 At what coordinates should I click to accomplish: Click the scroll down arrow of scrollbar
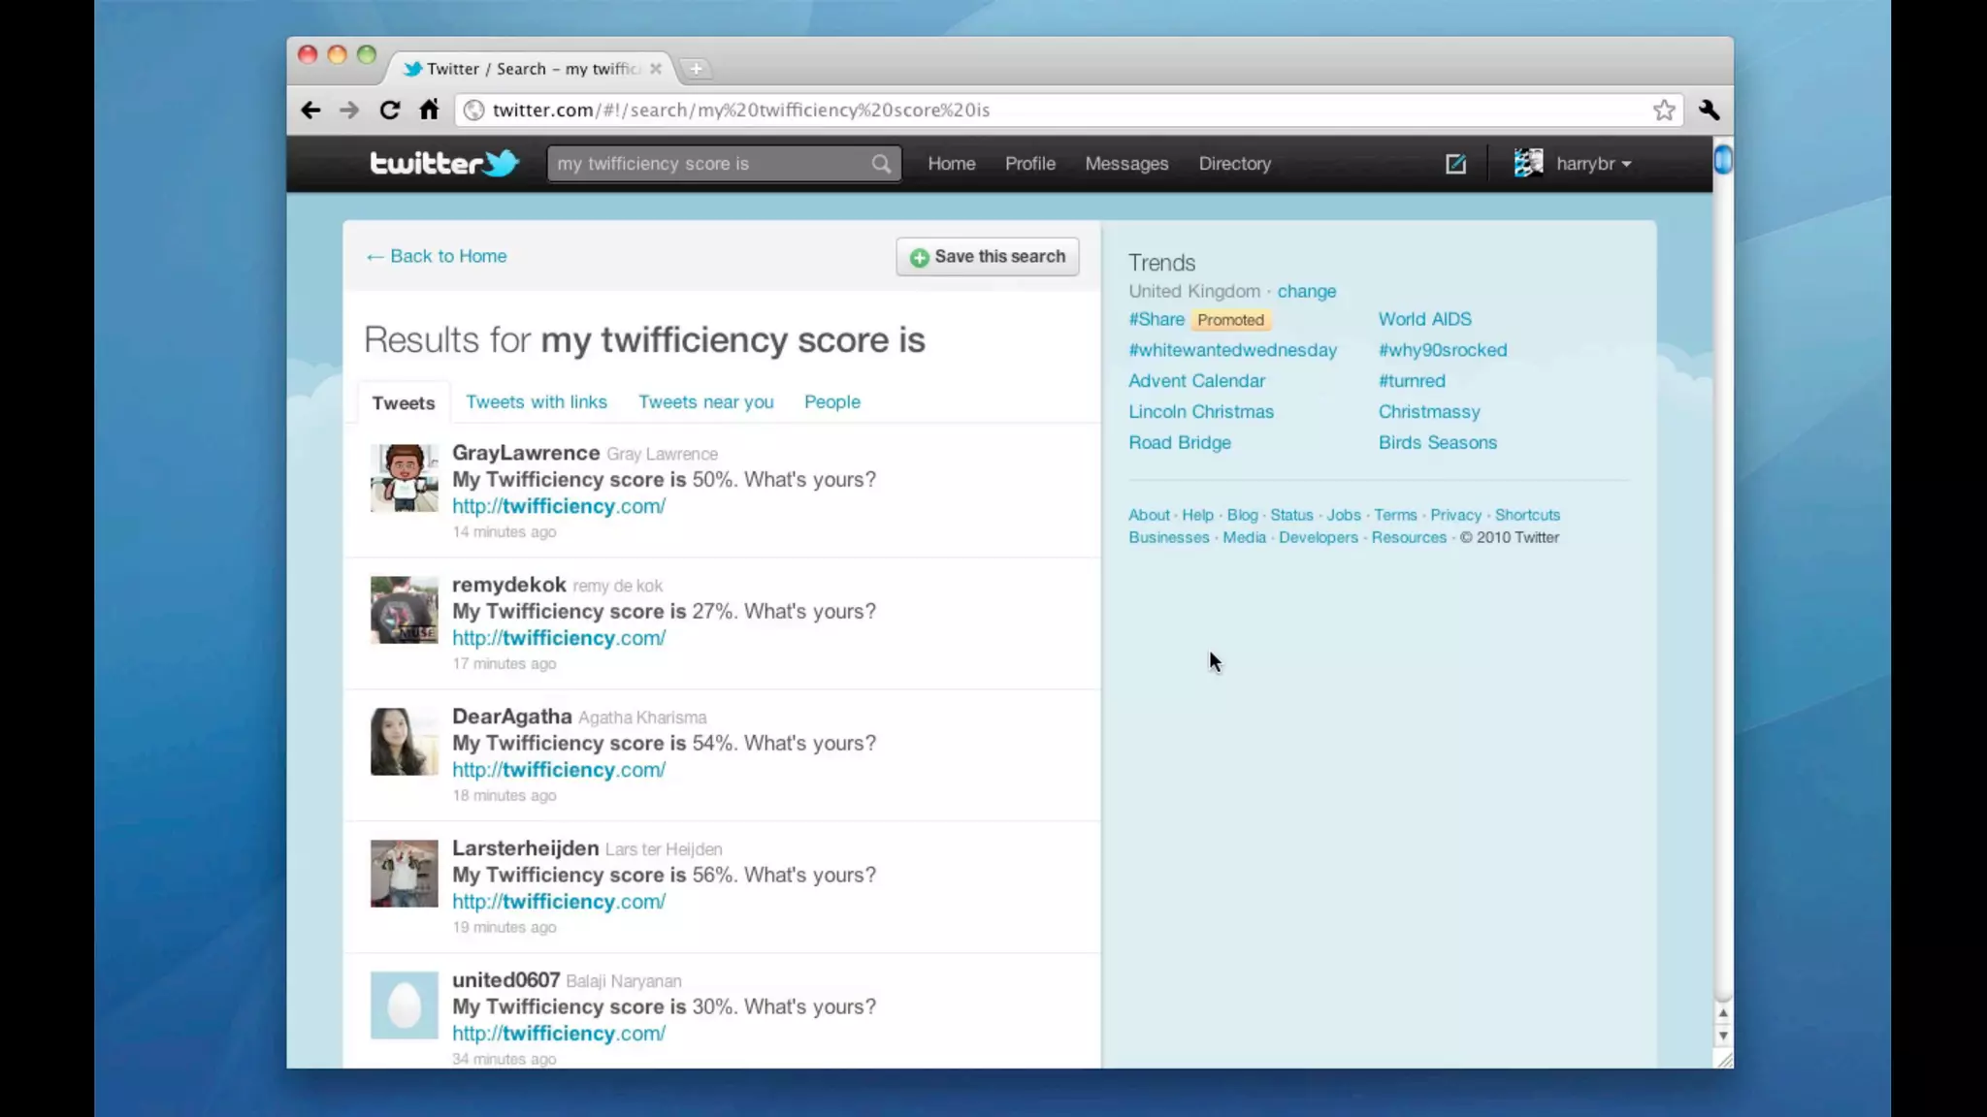click(x=1723, y=1036)
